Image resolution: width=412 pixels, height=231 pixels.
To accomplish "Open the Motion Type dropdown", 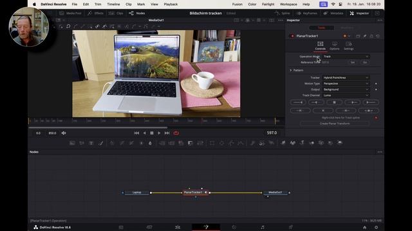I will pos(346,83).
